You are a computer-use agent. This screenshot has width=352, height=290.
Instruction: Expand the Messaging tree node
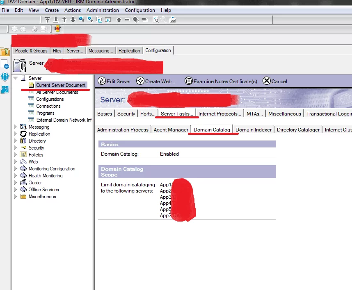point(16,127)
